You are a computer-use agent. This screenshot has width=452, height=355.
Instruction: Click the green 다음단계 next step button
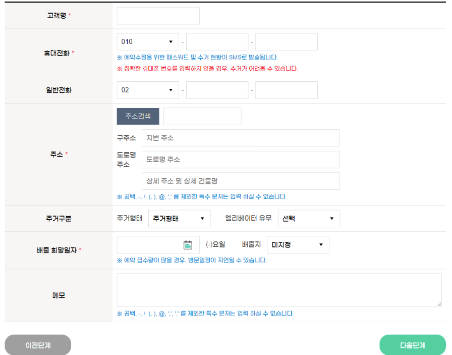(x=412, y=344)
